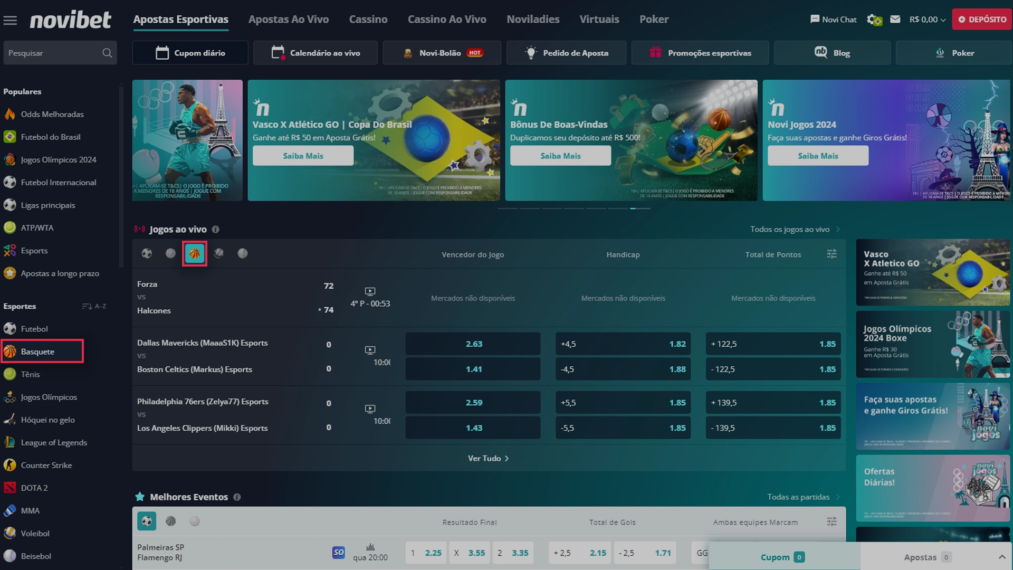Viewport: 1013px width, 570px height.
Task: Click info icon next to Melhores Eventos
Action: [x=237, y=497]
